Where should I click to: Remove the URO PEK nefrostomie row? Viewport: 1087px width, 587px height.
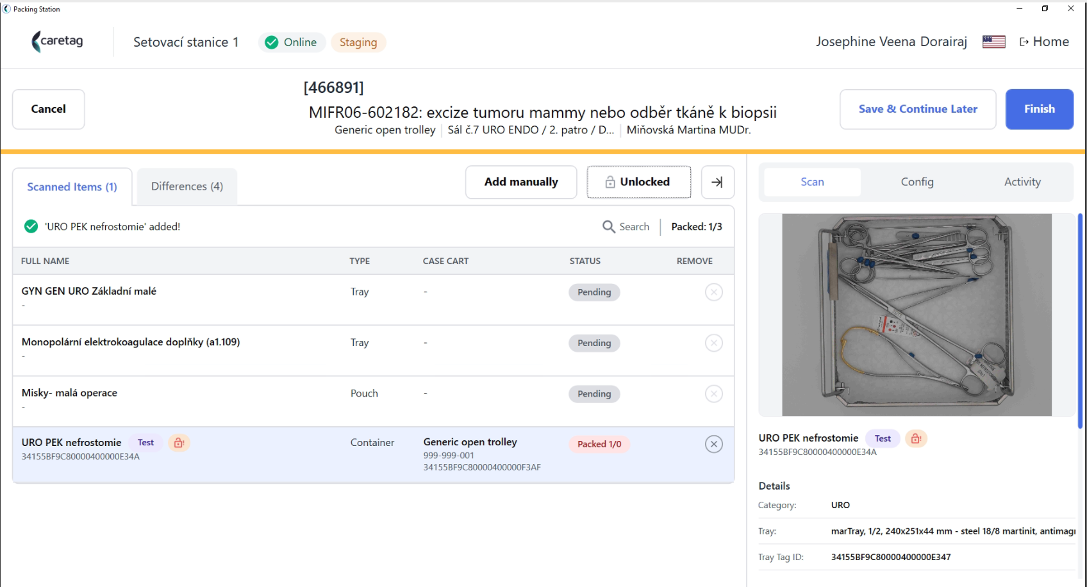[x=713, y=444]
